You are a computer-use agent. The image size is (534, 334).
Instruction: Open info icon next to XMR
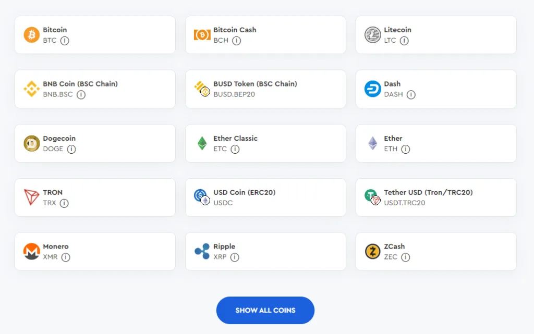pyautogui.click(x=66, y=257)
